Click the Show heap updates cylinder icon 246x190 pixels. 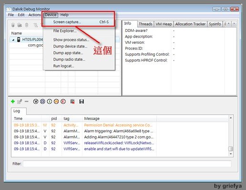pyautogui.click(x=13, y=25)
